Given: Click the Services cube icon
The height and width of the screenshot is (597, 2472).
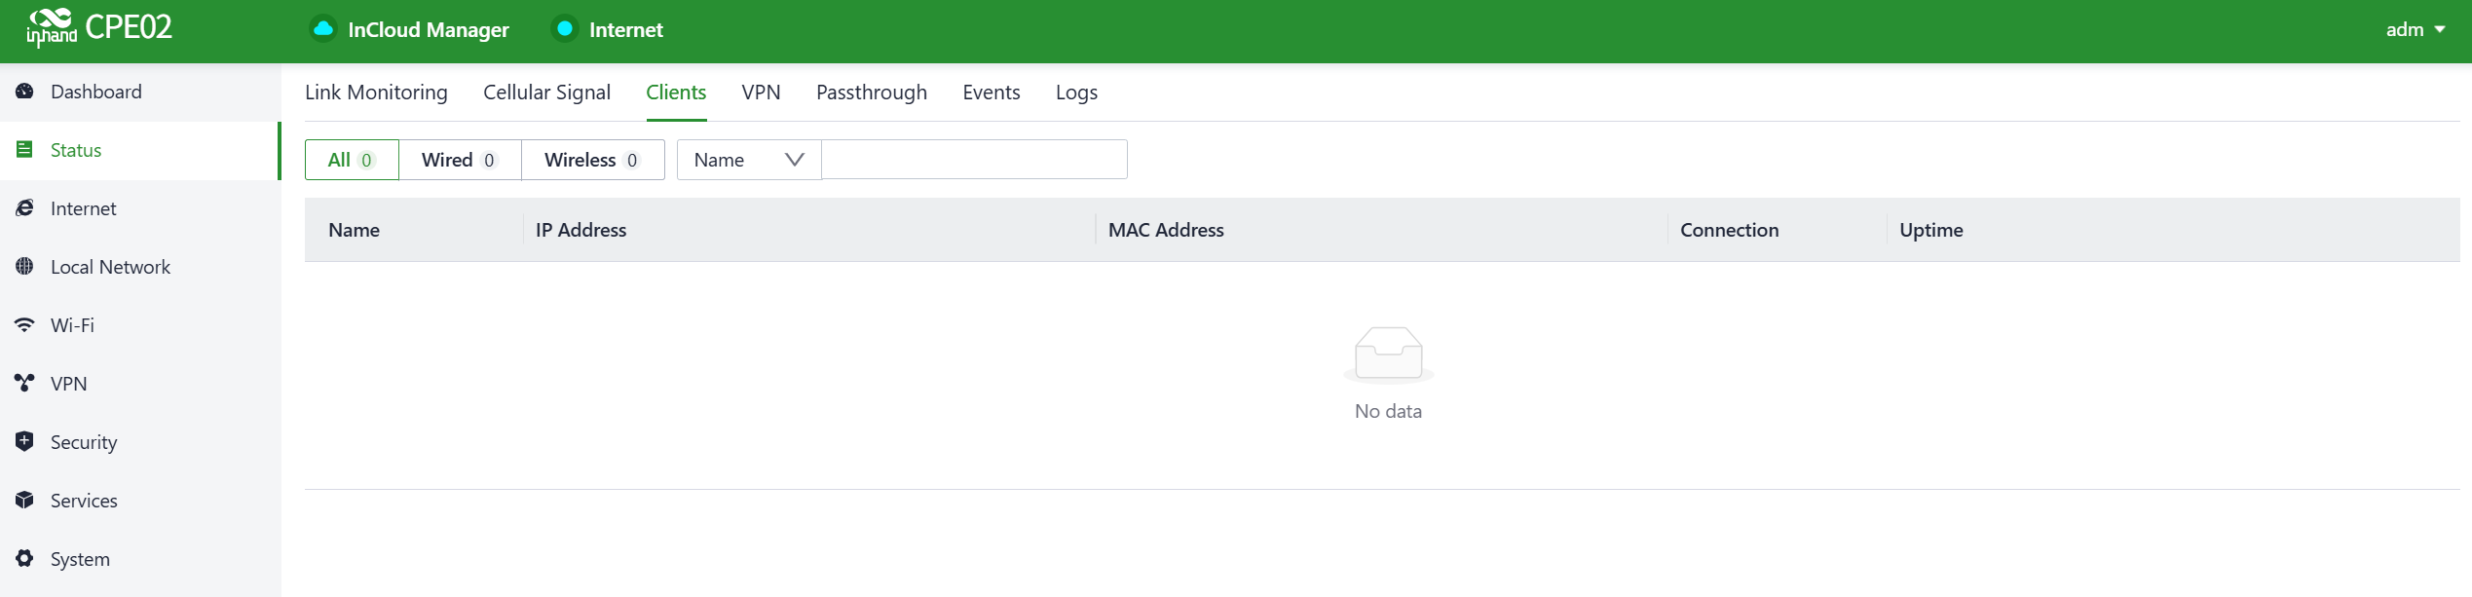Looking at the screenshot, I should point(24,501).
